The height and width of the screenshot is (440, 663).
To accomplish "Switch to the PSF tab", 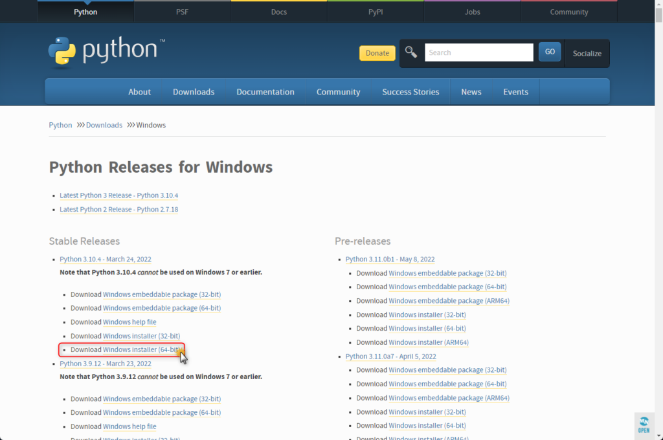I will 182,12.
